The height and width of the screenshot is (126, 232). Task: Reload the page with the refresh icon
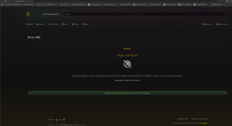(5, 1)
